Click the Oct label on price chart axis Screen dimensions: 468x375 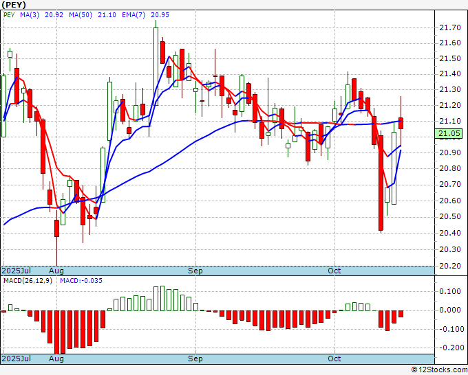tap(334, 271)
